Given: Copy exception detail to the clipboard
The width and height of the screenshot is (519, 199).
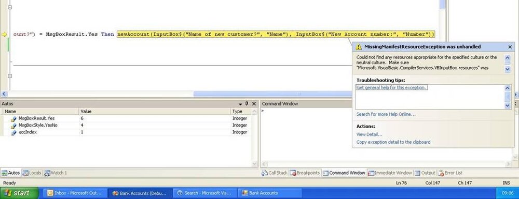Looking at the screenshot, I should 393,142.
